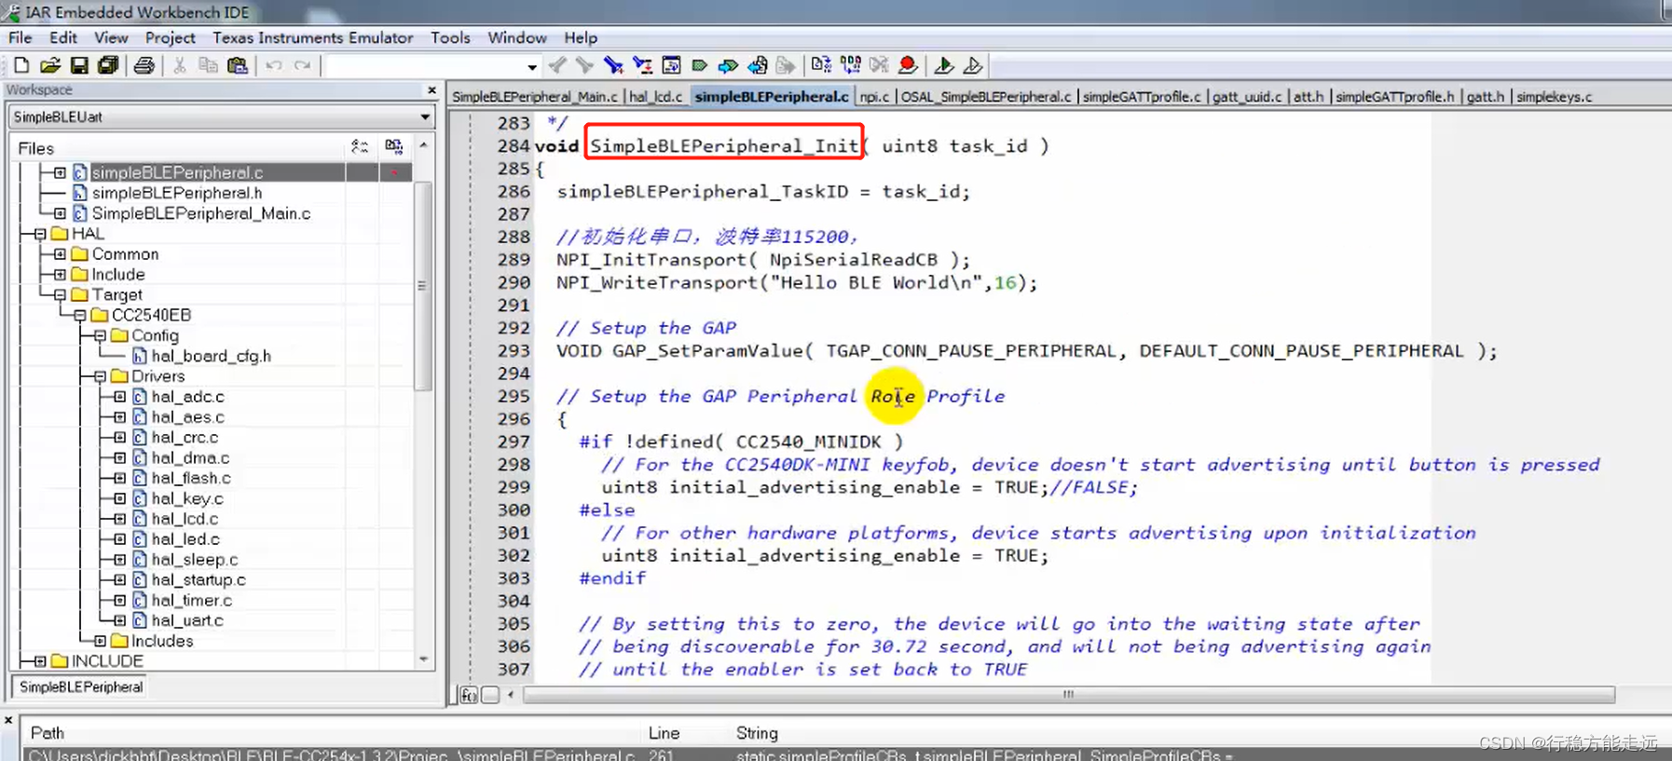Expand the Includes folder under CC2540EB
Screen dimensions: 1672x761
pos(100,641)
